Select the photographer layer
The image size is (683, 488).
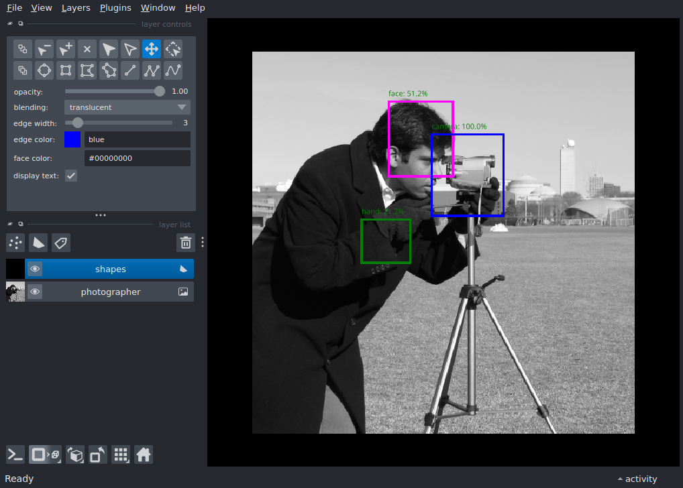pyautogui.click(x=111, y=292)
